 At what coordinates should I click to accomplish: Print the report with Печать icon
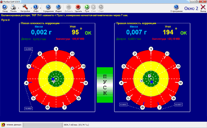pyautogui.click(x=13, y=8)
